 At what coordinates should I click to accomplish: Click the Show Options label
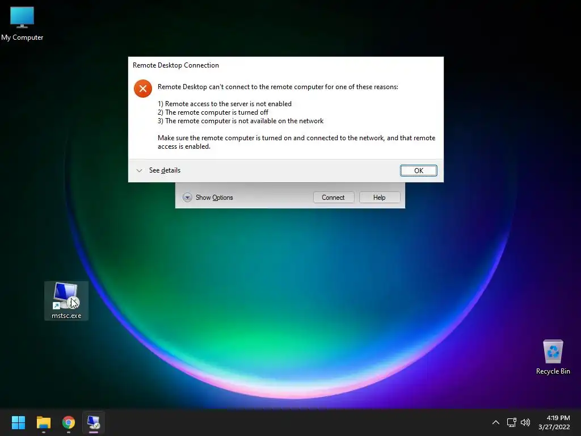pos(214,198)
